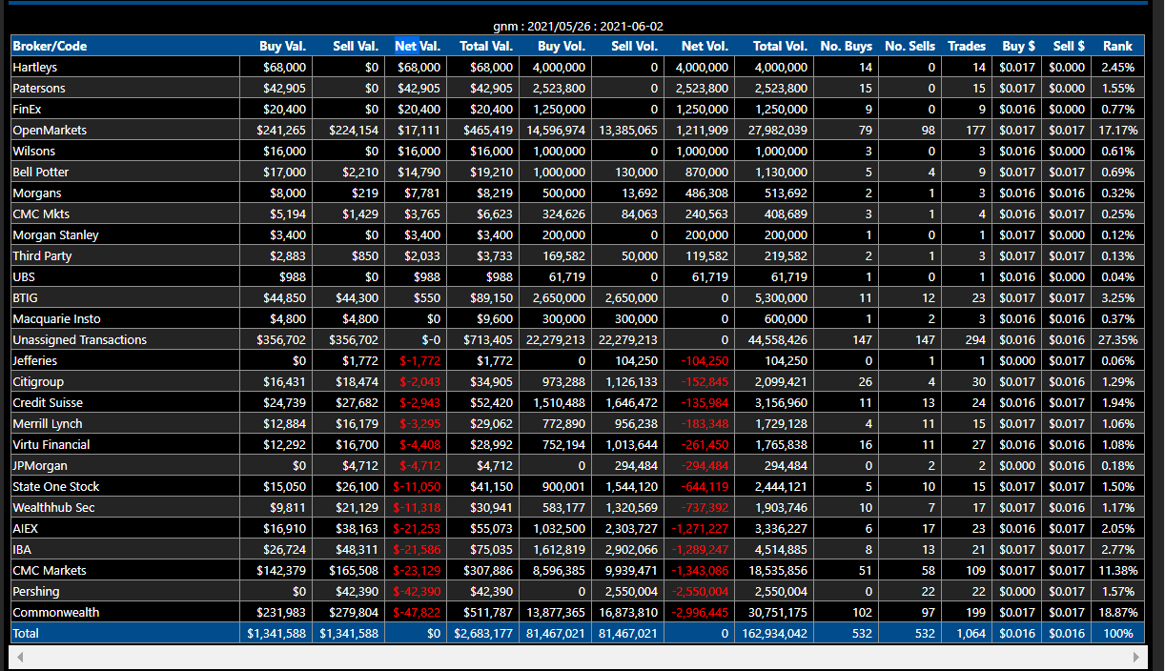The image size is (1165, 671).
Task: Select the Macquarie Insto broker name
Action: coord(56,318)
